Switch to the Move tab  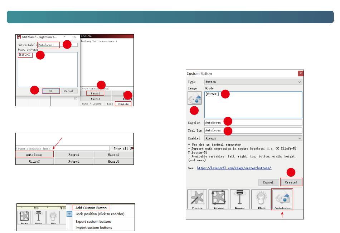pos(110,104)
